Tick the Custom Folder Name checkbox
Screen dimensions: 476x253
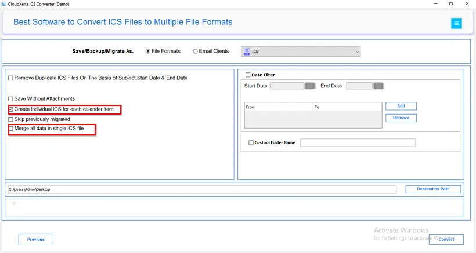tap(251, 142)
